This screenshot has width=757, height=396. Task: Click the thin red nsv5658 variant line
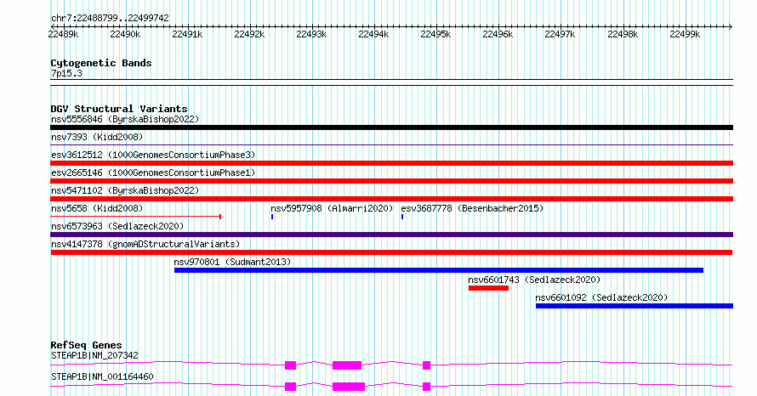point(135,217)
